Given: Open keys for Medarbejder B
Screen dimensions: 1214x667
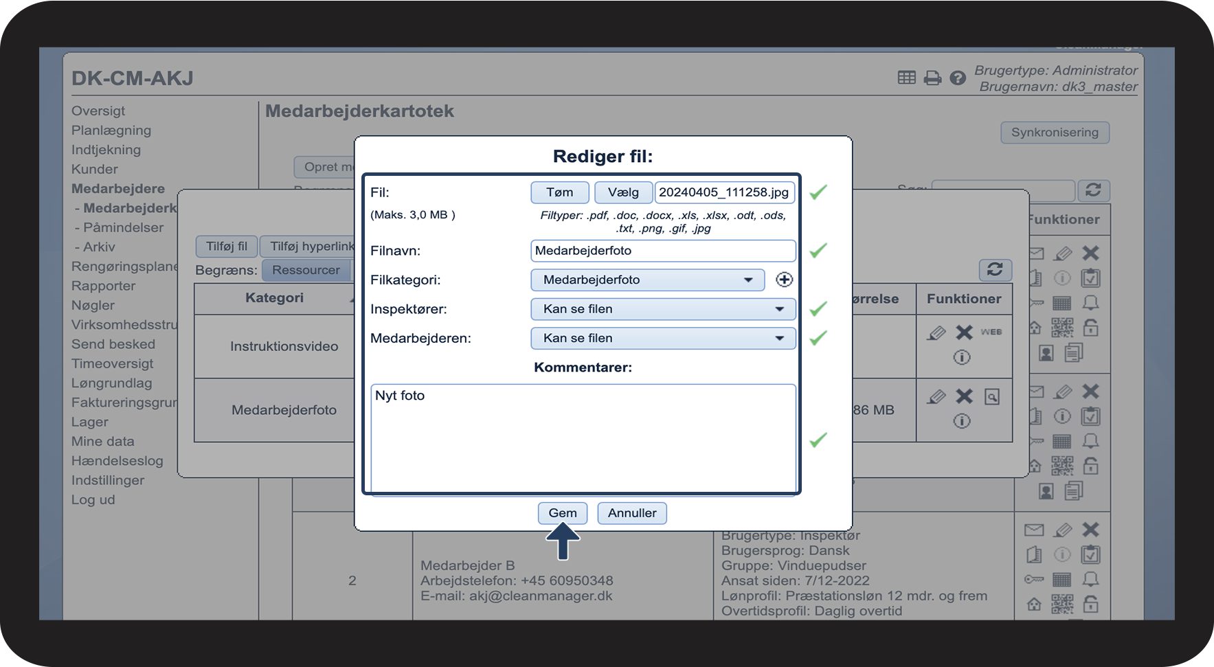Looking at the screenshot, I should [x=1034, y=579].
